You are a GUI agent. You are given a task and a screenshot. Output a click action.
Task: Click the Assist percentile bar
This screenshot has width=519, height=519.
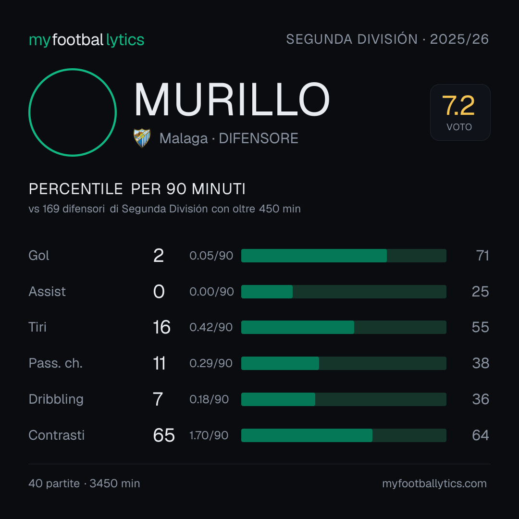344,292
